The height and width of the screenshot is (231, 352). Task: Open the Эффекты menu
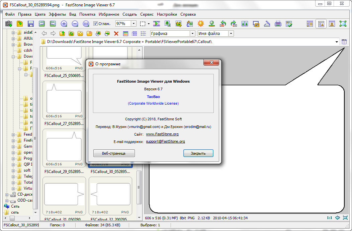click(x=57, y=14)
